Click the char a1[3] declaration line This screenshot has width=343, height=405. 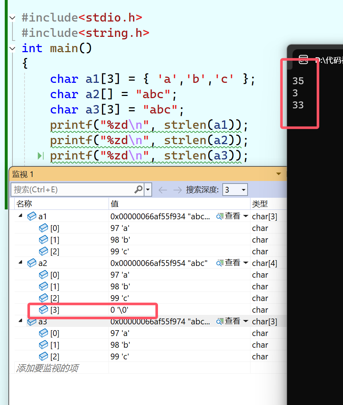152,79
